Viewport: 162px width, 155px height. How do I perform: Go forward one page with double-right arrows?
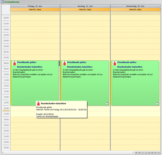(x=149, y=152)
